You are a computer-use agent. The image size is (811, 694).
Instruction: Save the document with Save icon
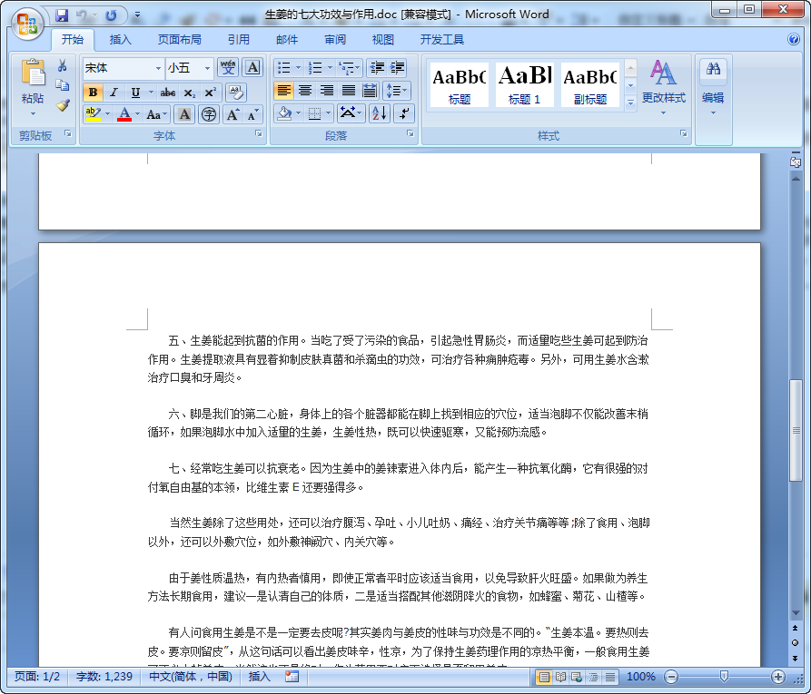62,15
